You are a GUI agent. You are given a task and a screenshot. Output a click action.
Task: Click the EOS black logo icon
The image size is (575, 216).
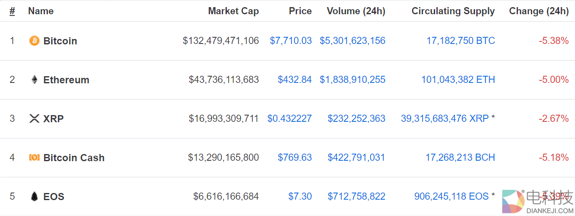(34, 196)
